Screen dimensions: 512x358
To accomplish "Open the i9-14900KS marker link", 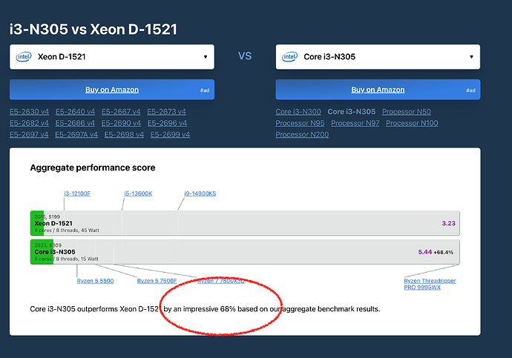I will coord(200,193).
